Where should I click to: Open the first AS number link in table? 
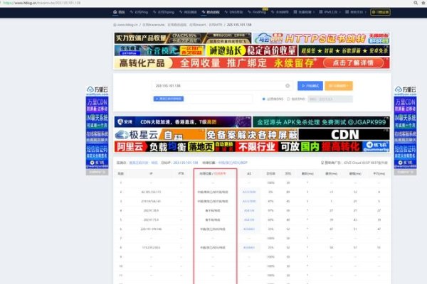249,191
